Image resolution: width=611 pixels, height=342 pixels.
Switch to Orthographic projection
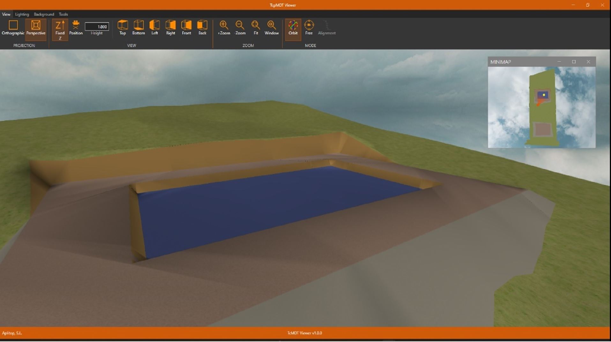pyautogui.click(x=13, y=27)
